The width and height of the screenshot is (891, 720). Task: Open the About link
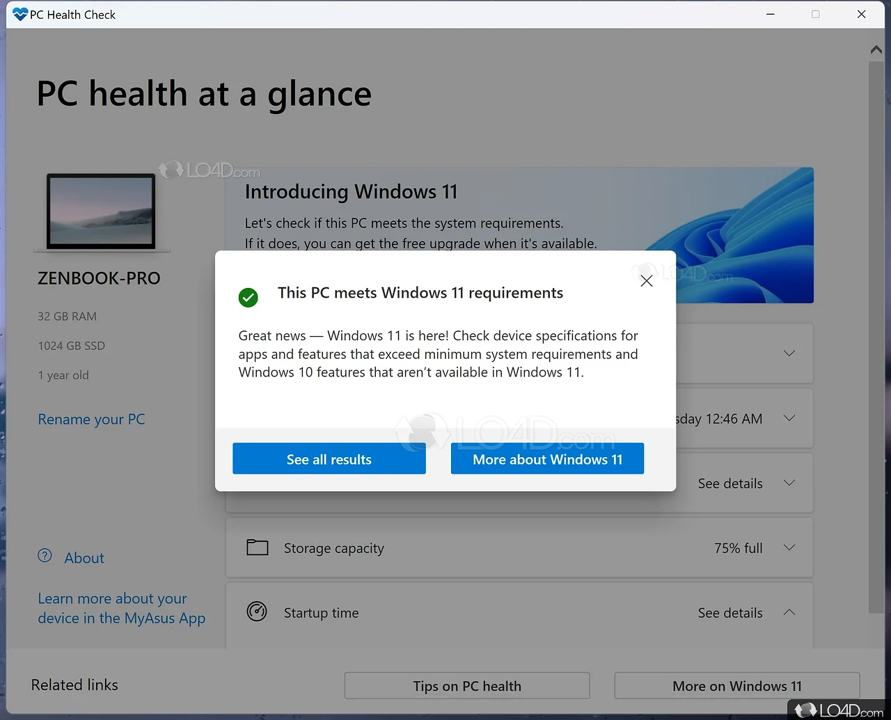pyautogui.click(x=84, y=558)
